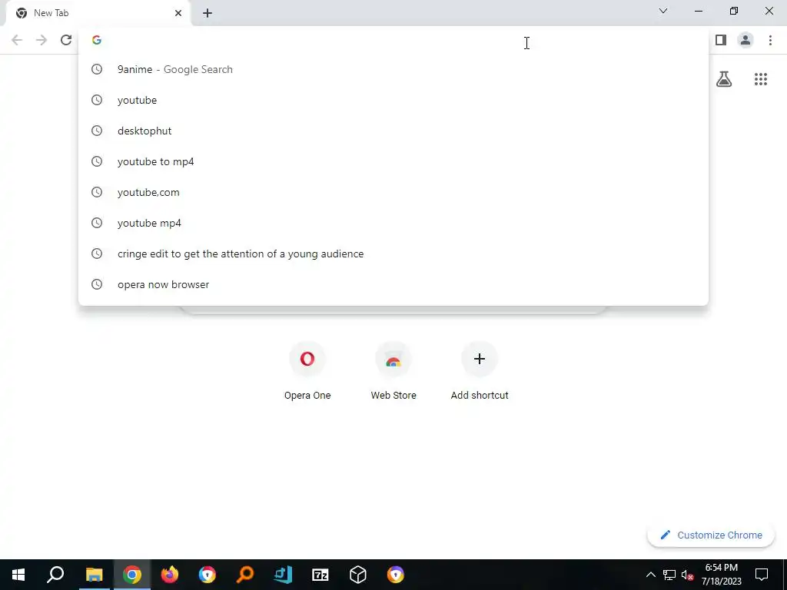787x590 pixels.
Task: Open the clock showing 6:54 PM
Action: click(x=721, y=575)
